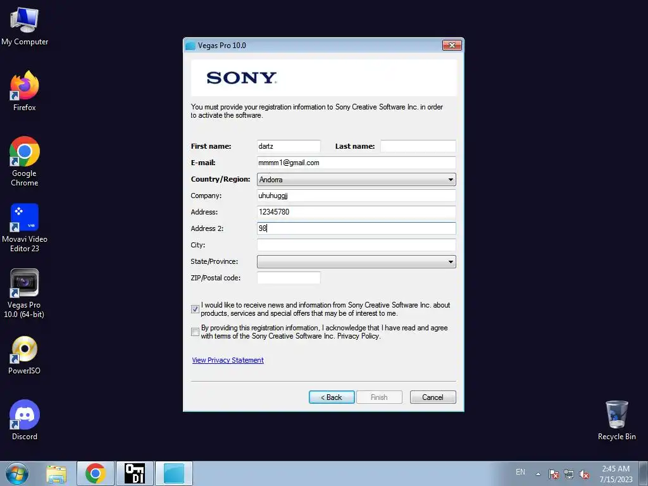Open the Recycle Bin
This screenshot has width=648, height=486.
616,420
